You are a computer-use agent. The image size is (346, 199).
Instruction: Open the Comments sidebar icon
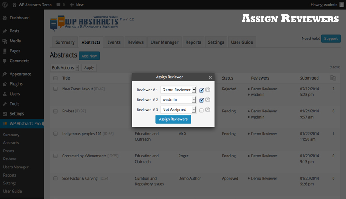[x=5, y=61]
